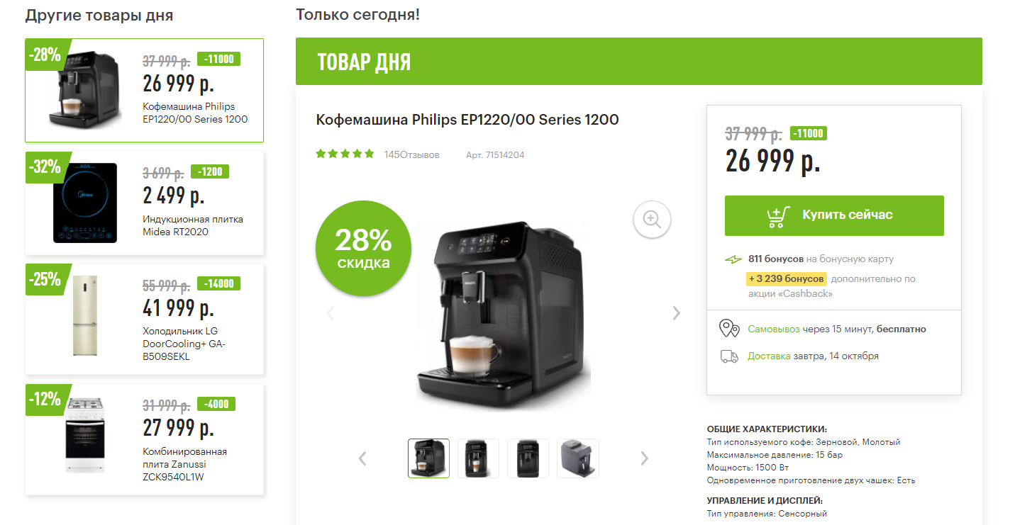This screenshot has height=525, width=1010.
Task: Select the Комбинированная плита Zanussi deal
Action: [x=145, y=439]
